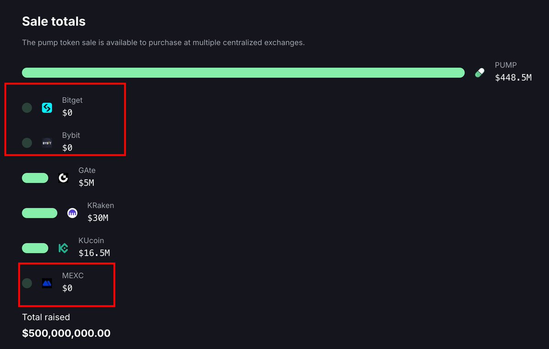This screenshot has height=349, width=549.
Task: Click the Bybit exchange logo icon
Action: (x=47, y=143)
